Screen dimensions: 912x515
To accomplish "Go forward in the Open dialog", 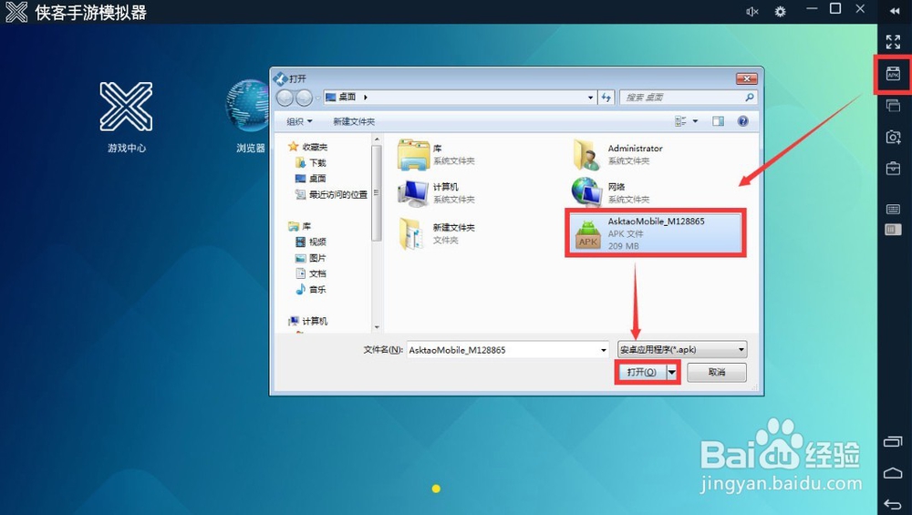I will pyautogui.click(x=304, y=98).
